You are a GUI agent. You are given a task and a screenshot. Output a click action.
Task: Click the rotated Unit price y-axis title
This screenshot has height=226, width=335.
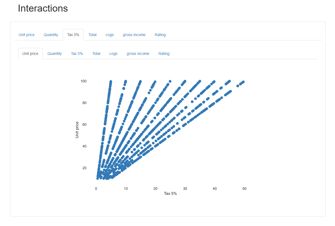(77, 130)
